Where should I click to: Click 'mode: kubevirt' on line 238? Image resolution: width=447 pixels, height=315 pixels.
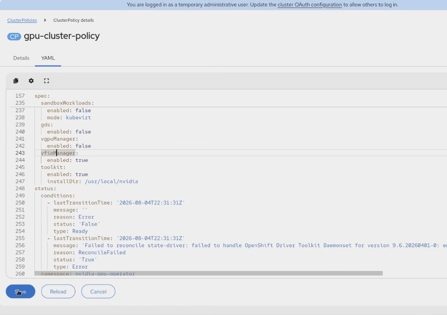pyautogui.click(x=69, y=117)
